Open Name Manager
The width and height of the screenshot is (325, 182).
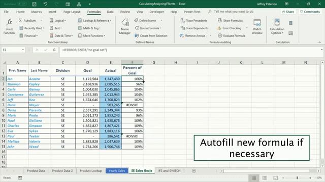125,26
